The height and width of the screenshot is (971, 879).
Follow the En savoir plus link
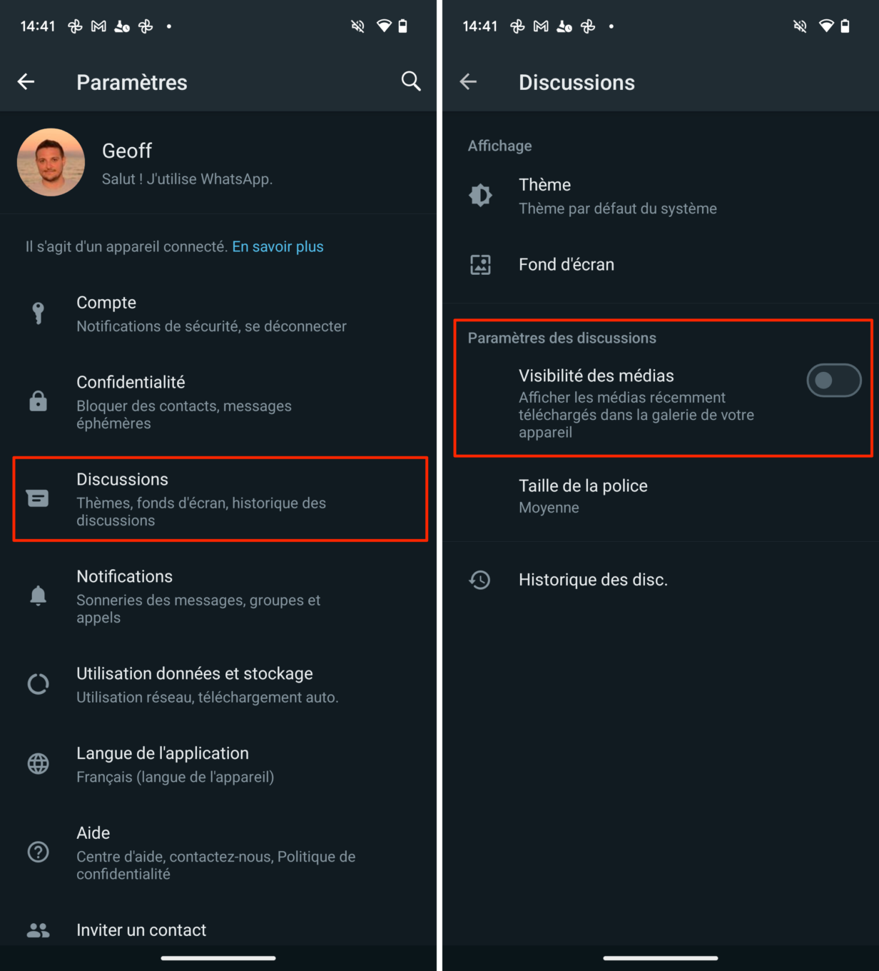tap(278, 246)
